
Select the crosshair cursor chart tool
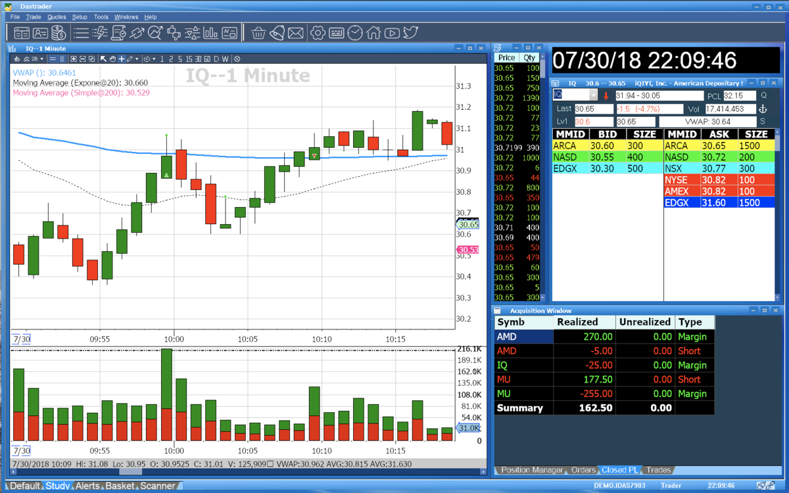[121, 59]
